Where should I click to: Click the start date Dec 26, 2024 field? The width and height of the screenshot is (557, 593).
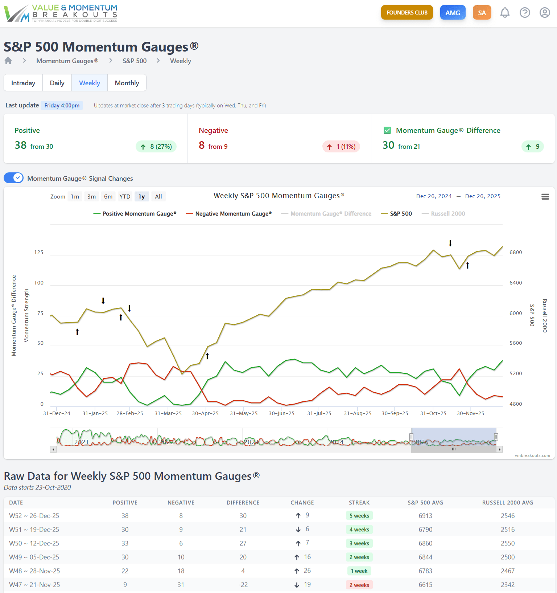point(434,196)
